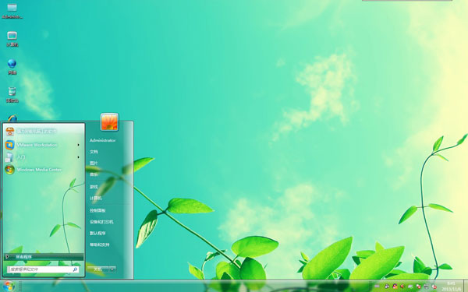Launch VMware Workstation from Start menu
The height and width of the screenshot is (292, 468).
point(44,145)
